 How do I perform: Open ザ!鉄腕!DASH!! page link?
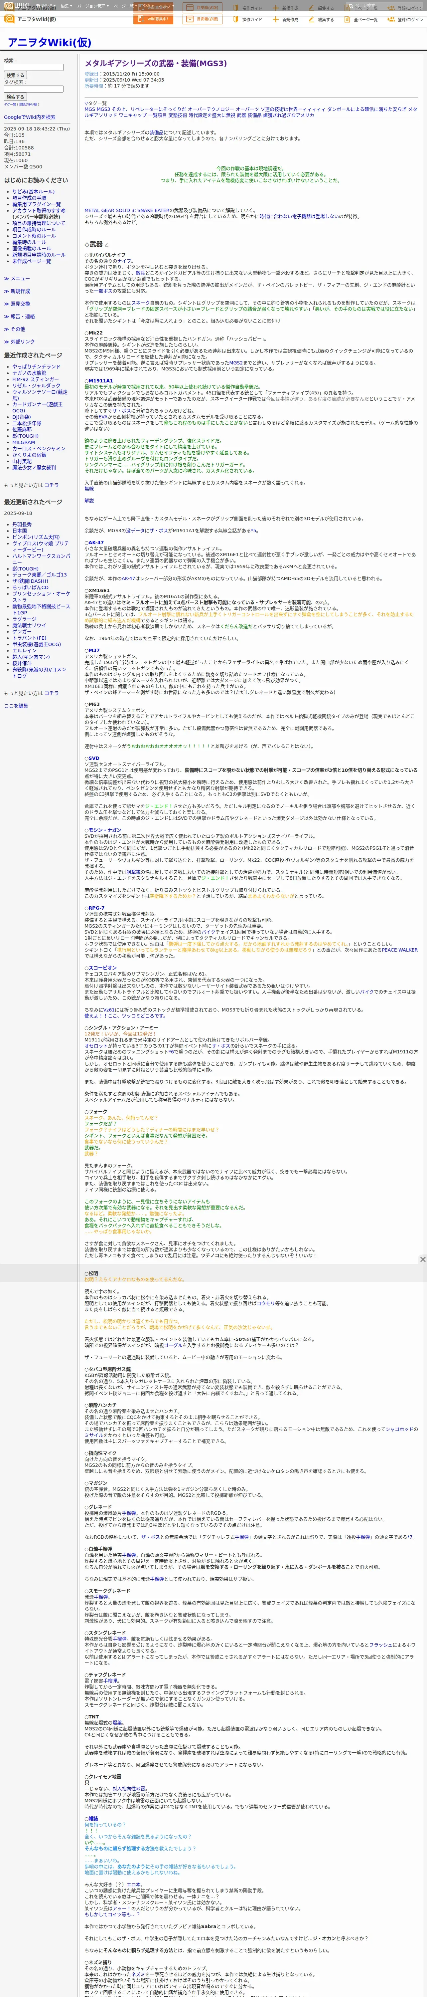click(x=30, y=581)
